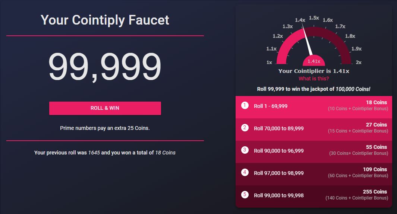Select the Roll 97,000 to 98,999 row
The image size is (397, 214).
pos(314,174)
